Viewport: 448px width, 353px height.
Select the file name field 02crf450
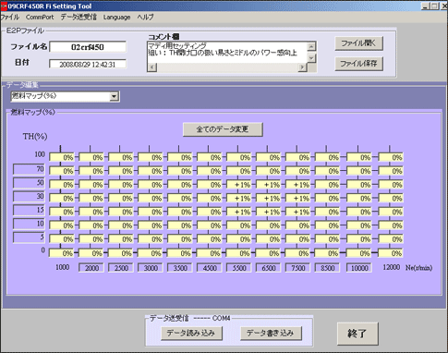click(x=88, y=47)
